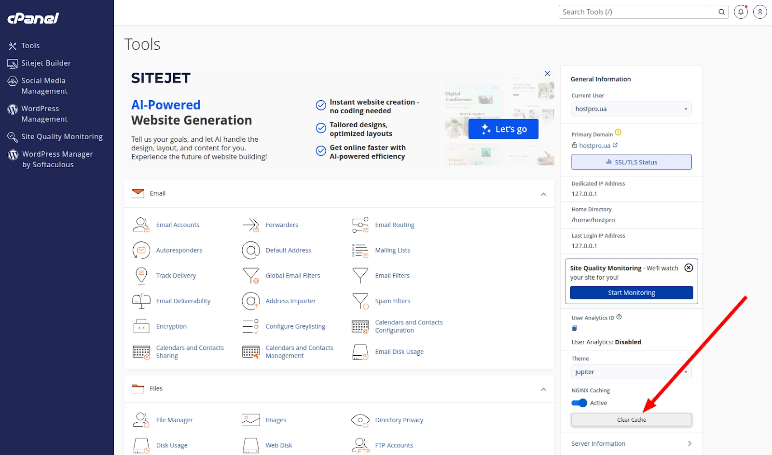Image resolution: width=772 pixels, height=455 pixels.
Task: Click the Primary Domain info icon
Action: (618, 133)
